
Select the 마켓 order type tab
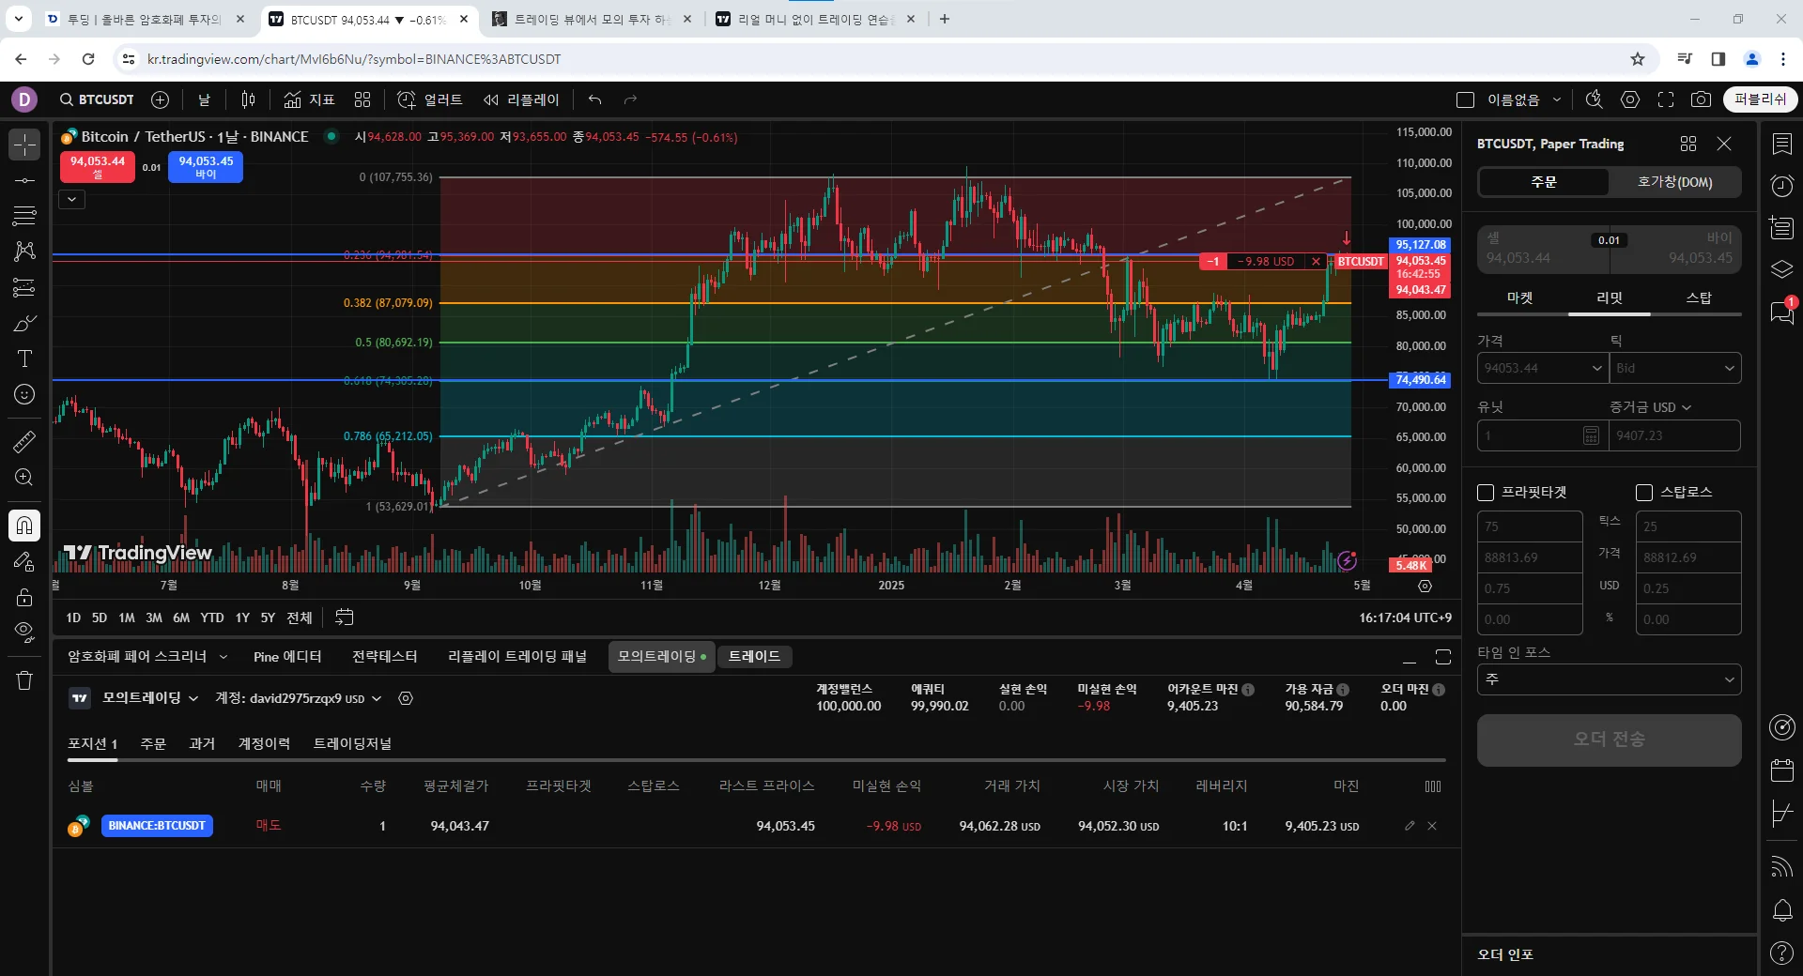tap(1519, 298)
